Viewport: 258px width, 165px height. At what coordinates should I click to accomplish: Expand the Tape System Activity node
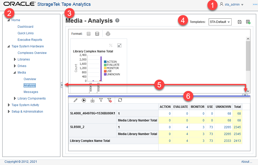pyautogui.click(x=9, y=105)
